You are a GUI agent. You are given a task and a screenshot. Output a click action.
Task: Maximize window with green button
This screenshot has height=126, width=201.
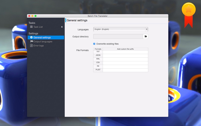click(35, 16)
